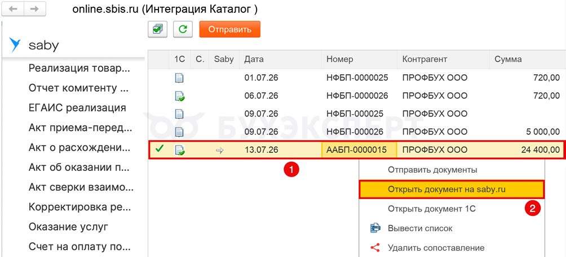Choose Открыть документ на saby.ru
The height and width of the screenshot is (257, 566).
tap(452, 190)
